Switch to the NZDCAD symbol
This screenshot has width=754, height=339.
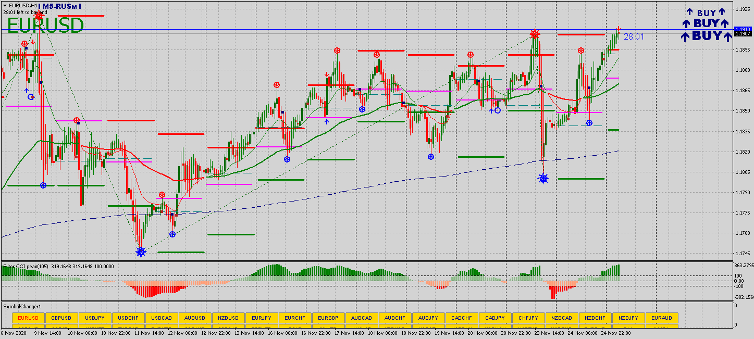pyautogui.click(x=562, y=318)
